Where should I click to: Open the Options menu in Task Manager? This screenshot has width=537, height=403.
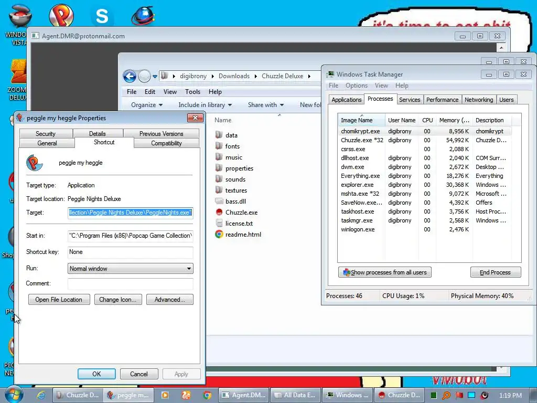(356, 86)
